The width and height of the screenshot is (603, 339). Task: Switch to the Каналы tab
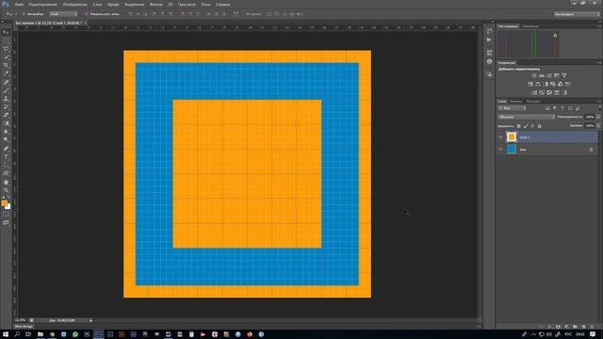[516, 102]
